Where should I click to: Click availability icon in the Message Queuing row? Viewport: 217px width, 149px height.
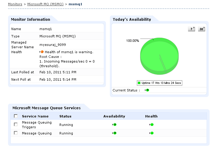pyautogui.click(x=115, y=133)
